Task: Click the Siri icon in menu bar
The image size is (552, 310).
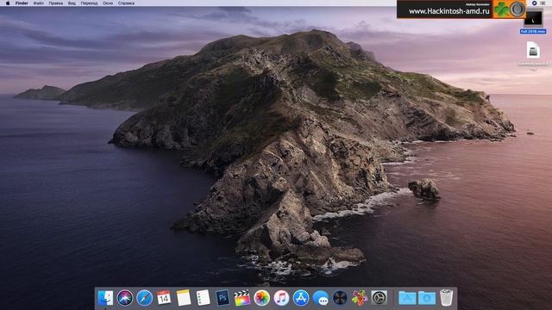Action: coord(534,3)
